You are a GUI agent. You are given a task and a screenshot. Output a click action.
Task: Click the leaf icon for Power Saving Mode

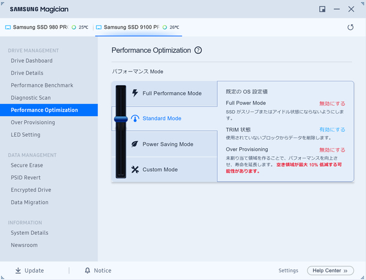[x=135, y=144]
